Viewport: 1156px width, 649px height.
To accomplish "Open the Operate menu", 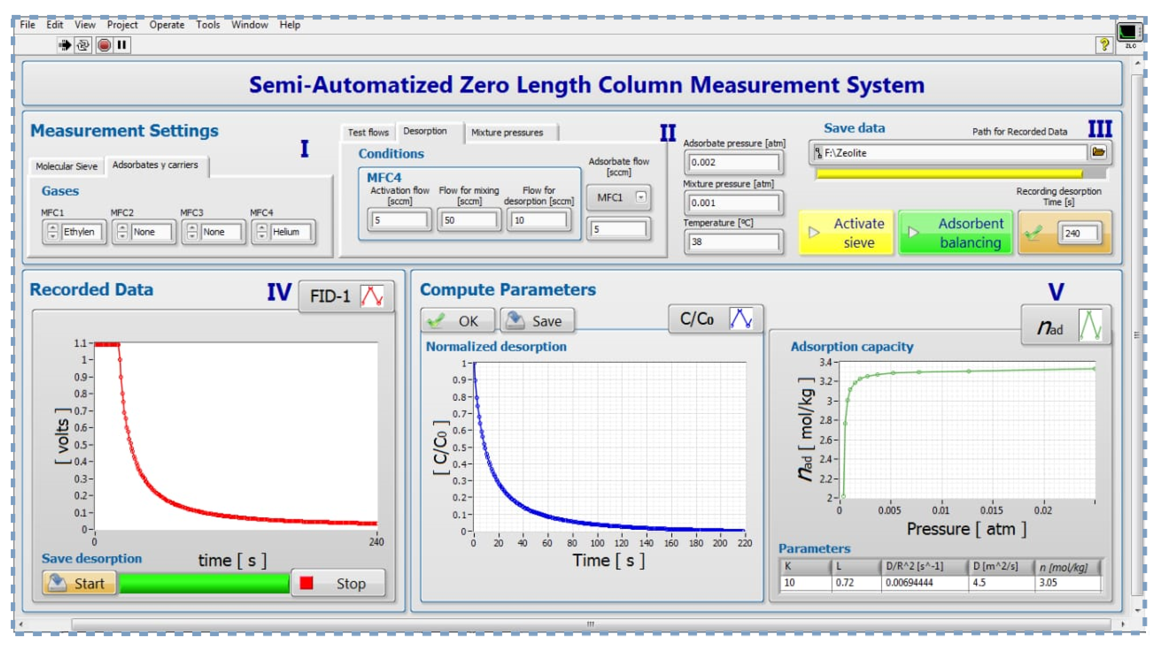I will (167, 25).
